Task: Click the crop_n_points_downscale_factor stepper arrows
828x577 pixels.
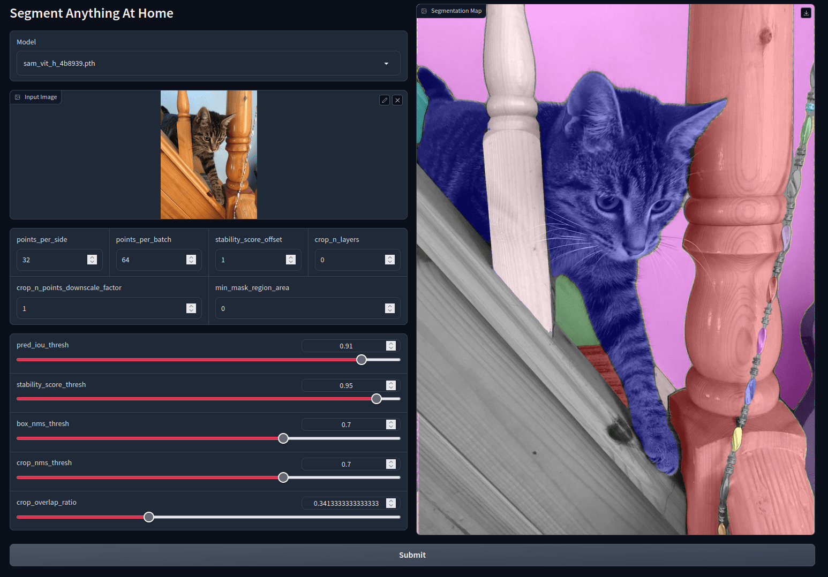Action: coord(191,308)
